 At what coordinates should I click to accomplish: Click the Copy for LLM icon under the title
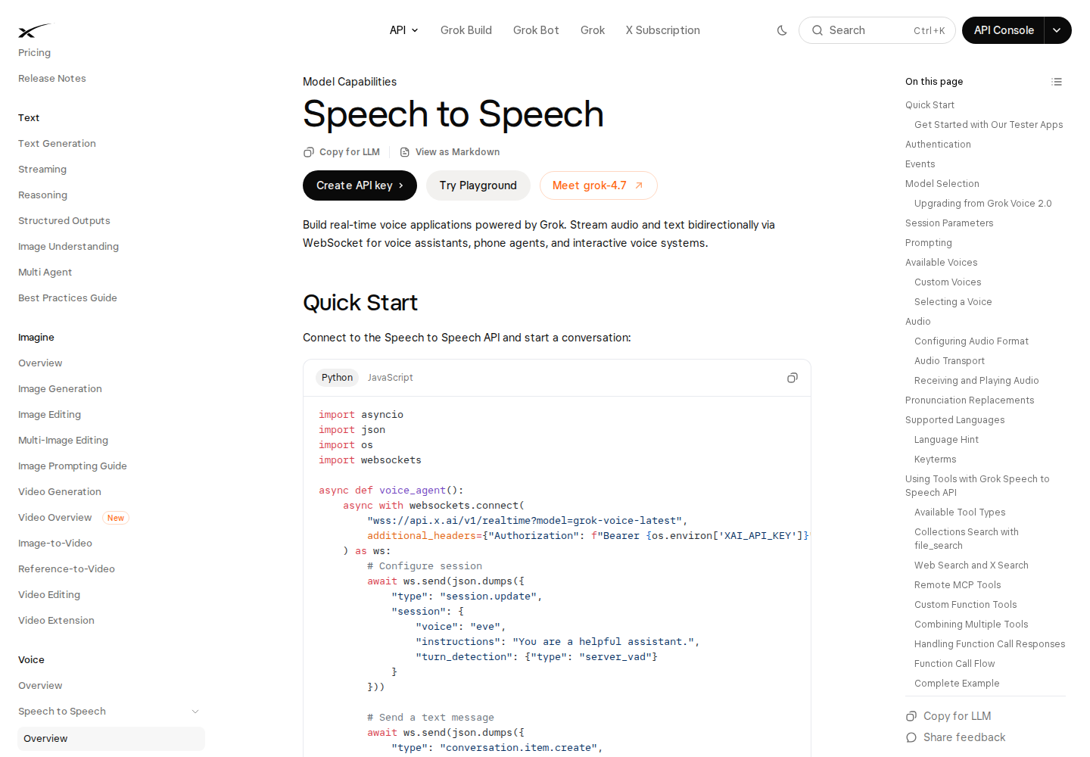tap(309, 152)
